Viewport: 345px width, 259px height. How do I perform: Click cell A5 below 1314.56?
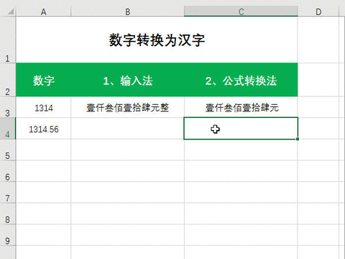[x=43, y=150]
